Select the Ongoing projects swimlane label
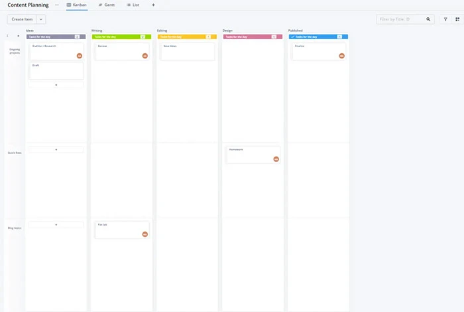 point(15,51)
